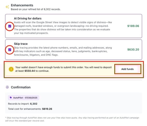Click the refined list of 6,302 records subtitle

pos(36,9)
